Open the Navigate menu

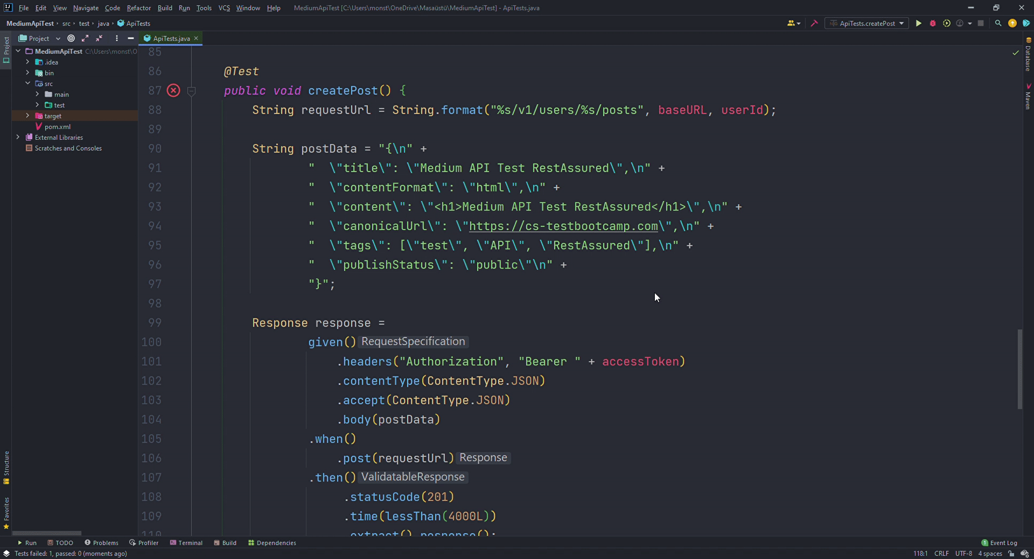[86, 8]
